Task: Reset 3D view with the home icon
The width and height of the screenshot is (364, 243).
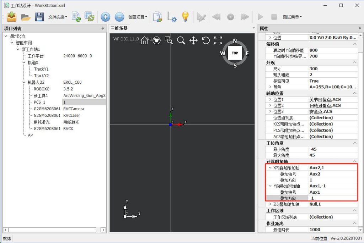Action: click(x=144, y=40)
